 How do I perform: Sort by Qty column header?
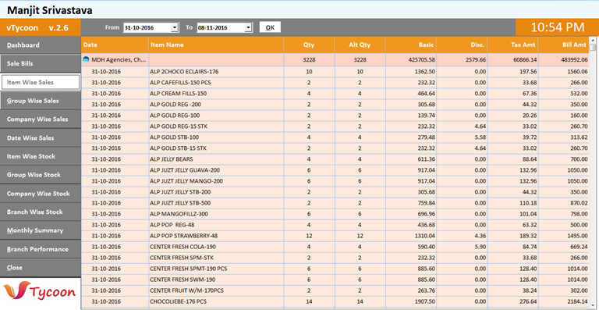point(309,45)
